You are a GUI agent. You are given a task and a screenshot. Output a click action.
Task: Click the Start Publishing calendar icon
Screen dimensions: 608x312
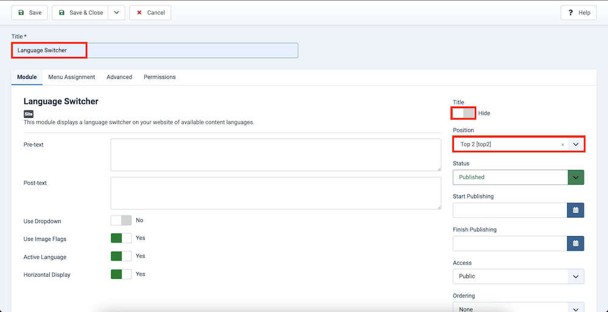575,210
